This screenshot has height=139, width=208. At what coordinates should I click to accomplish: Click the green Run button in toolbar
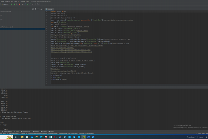[x=12, y=4]
